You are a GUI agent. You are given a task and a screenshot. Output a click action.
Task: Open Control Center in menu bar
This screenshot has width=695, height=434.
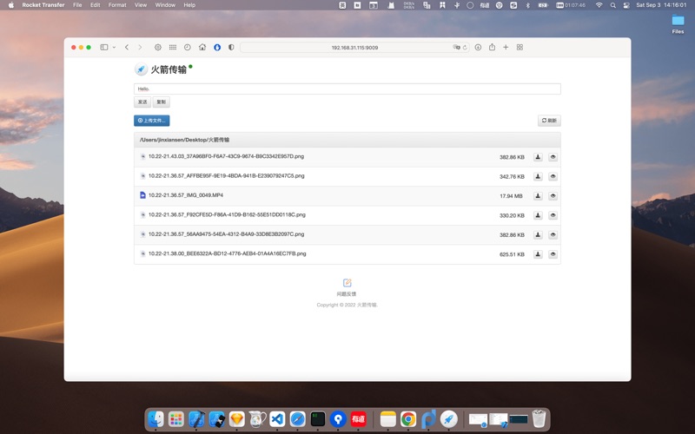pyautogui.click(x=626, y=5)
